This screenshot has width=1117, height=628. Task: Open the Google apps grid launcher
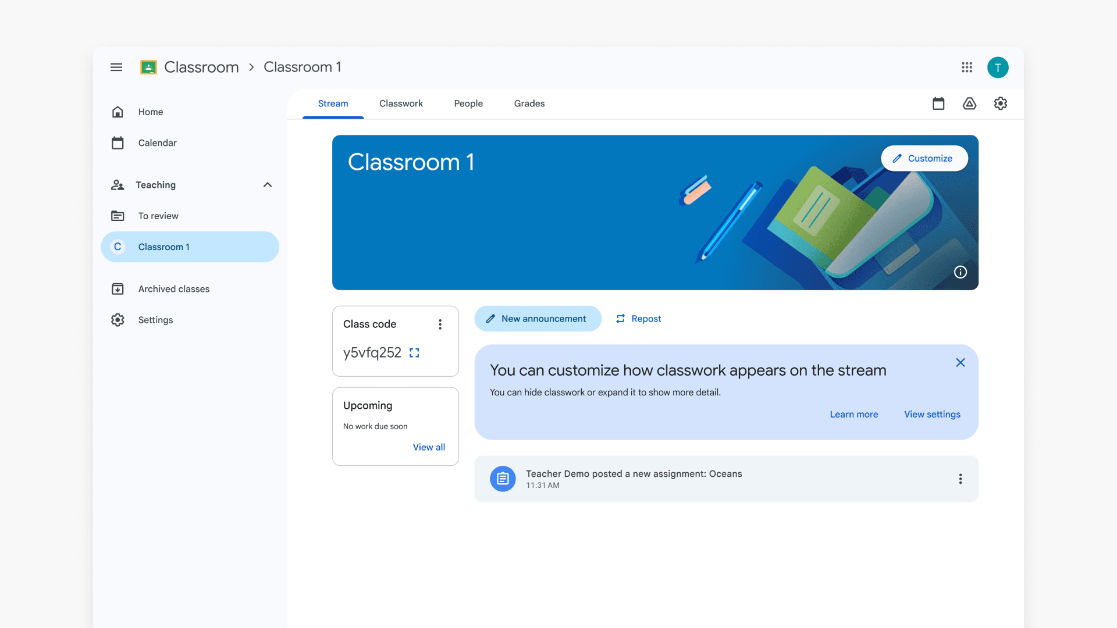(967, 67)
